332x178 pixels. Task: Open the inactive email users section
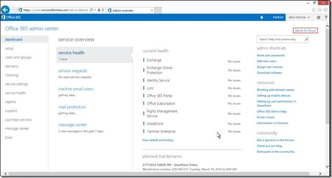pyautogui.click(x=76, y=89)
